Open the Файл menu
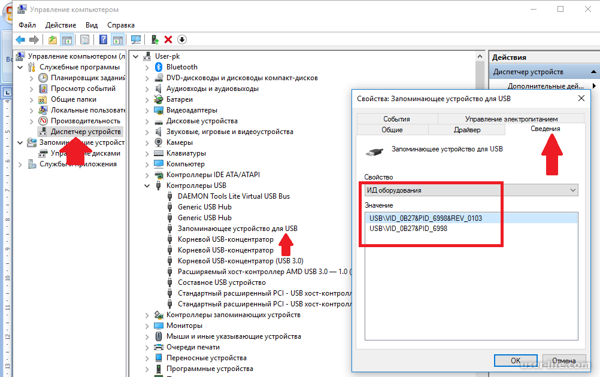 (x=27, y=25)
